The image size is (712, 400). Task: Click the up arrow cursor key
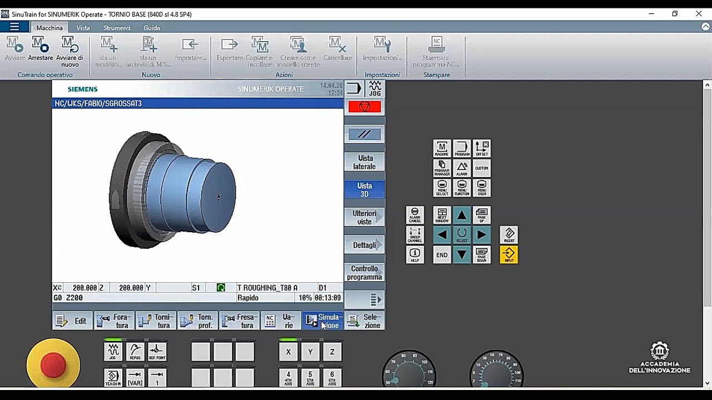coord(462,215)
